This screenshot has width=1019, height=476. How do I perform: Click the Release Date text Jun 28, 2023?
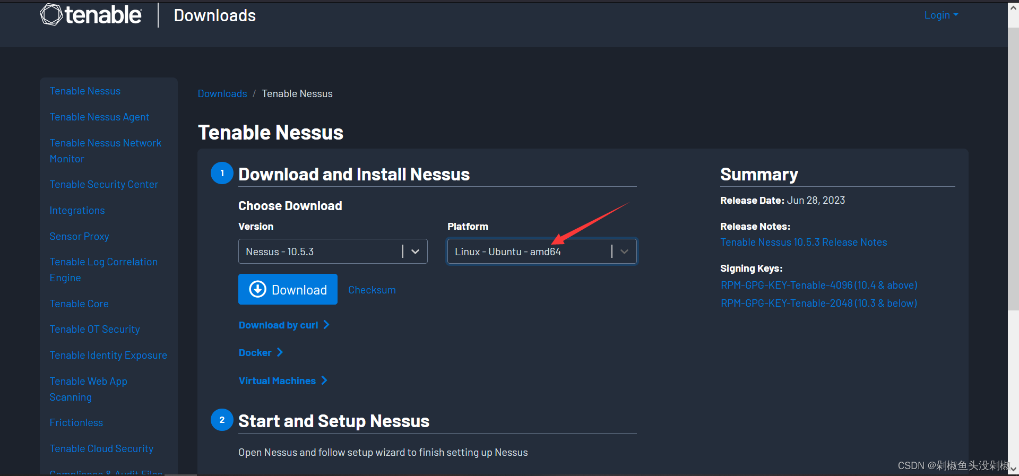816,200
